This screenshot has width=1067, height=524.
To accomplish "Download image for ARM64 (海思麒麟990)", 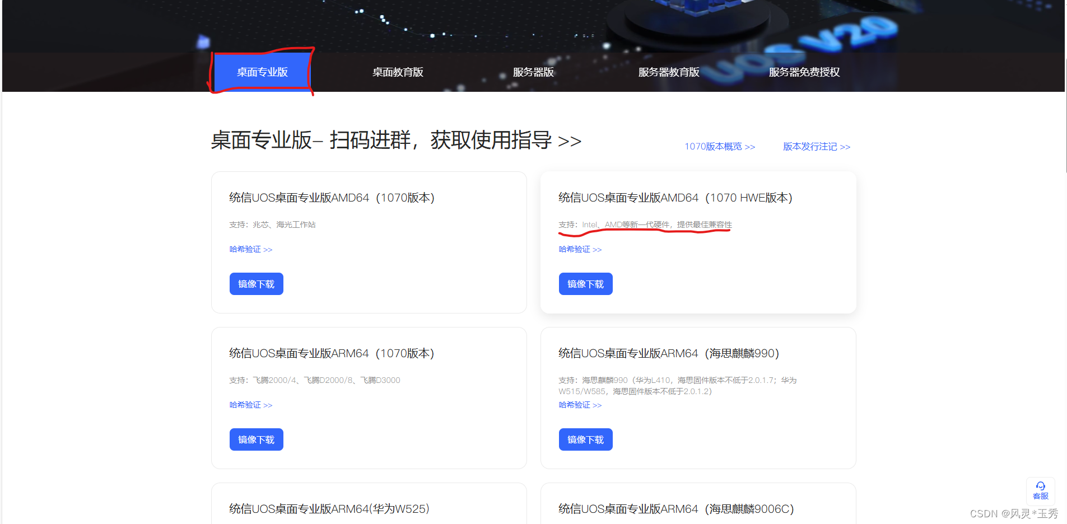I will pyautogui.click(x=586, y=439).
